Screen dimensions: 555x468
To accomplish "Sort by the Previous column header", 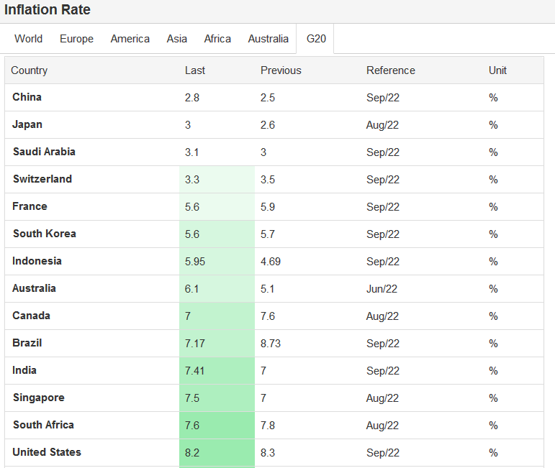I will click(281, 70).
